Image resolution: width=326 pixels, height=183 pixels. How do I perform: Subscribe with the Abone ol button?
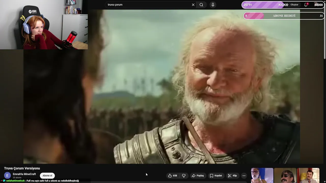pos(47,176)
